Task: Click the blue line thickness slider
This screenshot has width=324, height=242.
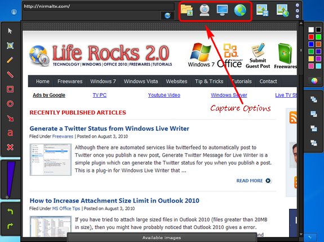Action: [10, 179]
